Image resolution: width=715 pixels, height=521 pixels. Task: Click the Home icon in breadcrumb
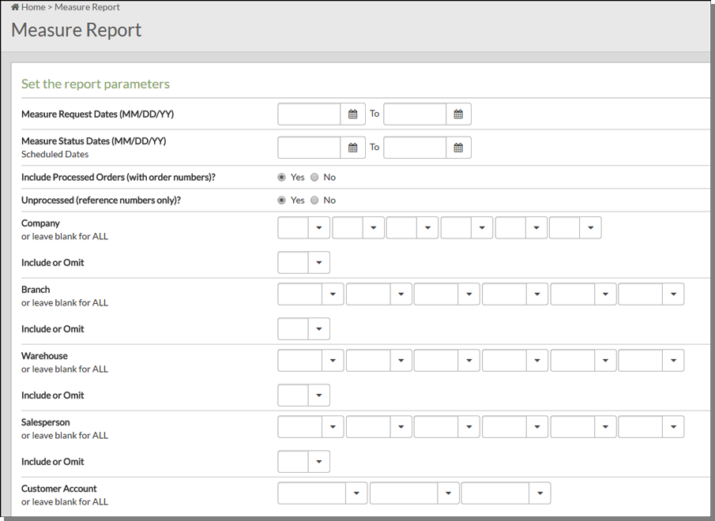15,7
